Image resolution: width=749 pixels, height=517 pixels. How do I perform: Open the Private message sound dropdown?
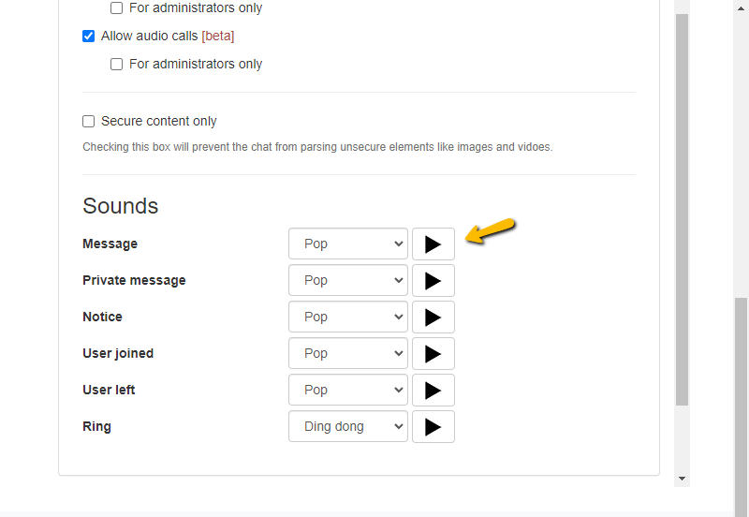(347, 280)
